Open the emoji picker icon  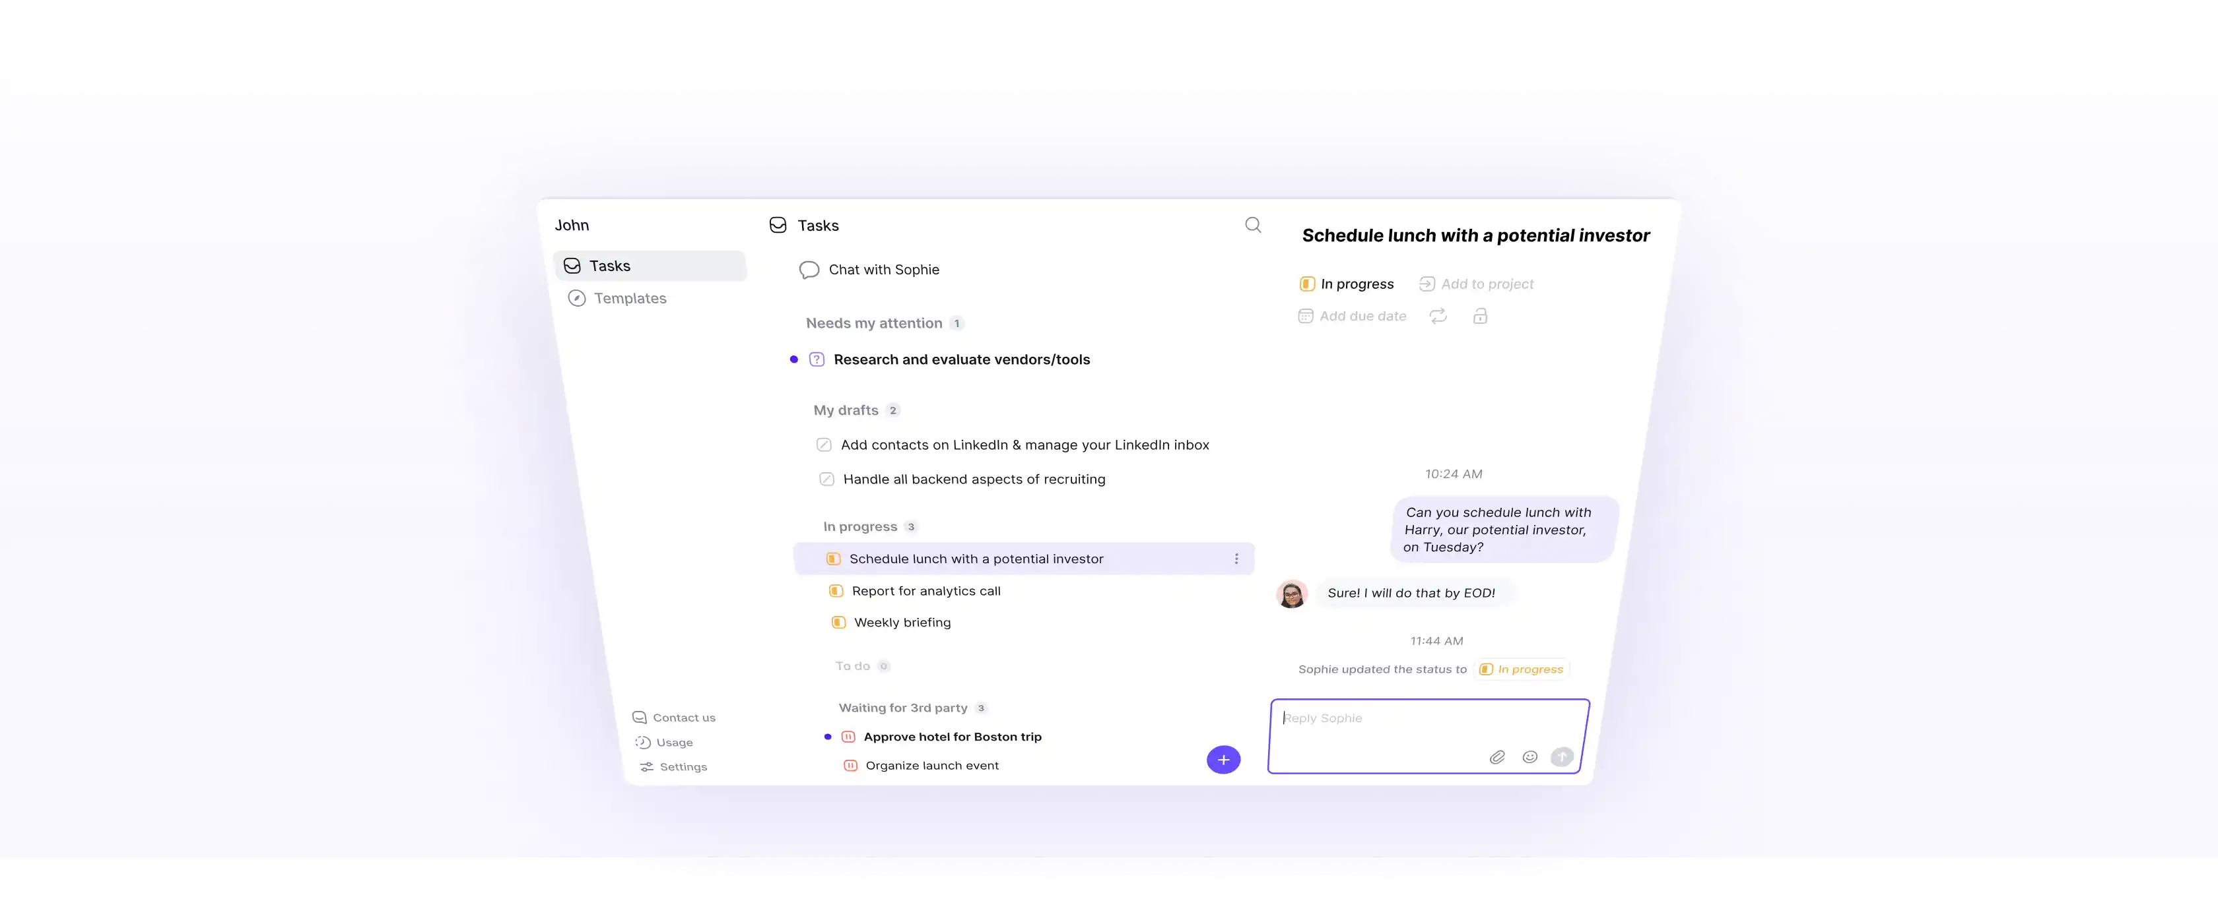click(1529, 757)
